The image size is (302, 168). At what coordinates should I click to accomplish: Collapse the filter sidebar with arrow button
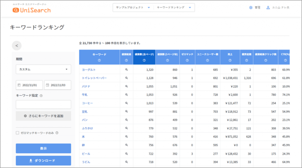click(17, 46)
